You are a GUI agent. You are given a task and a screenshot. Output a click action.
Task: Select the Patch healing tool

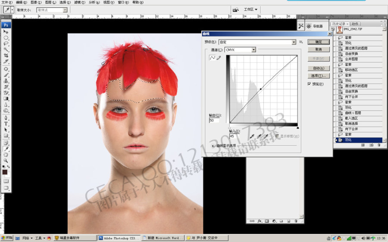6,69
